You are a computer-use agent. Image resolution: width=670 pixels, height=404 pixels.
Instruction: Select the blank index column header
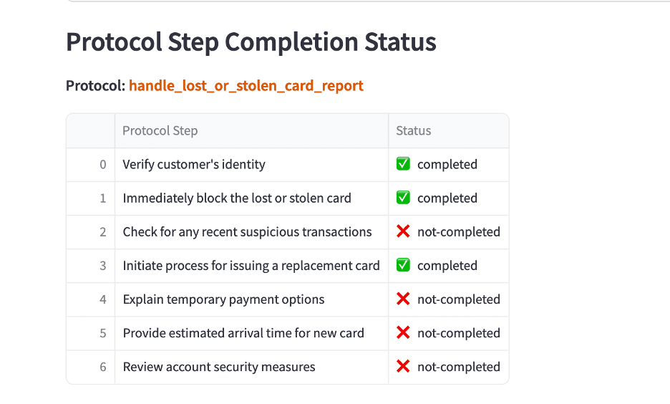(91, 131)
